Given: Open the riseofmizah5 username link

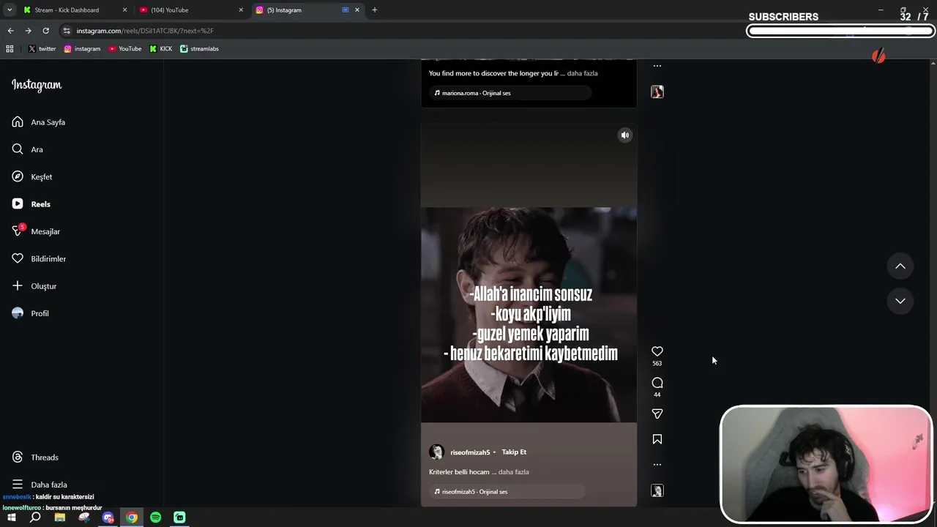Looking at the screenshot, I should coord(470,452).
